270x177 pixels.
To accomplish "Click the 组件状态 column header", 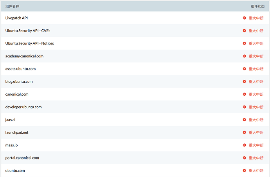I will coord(257,6).
